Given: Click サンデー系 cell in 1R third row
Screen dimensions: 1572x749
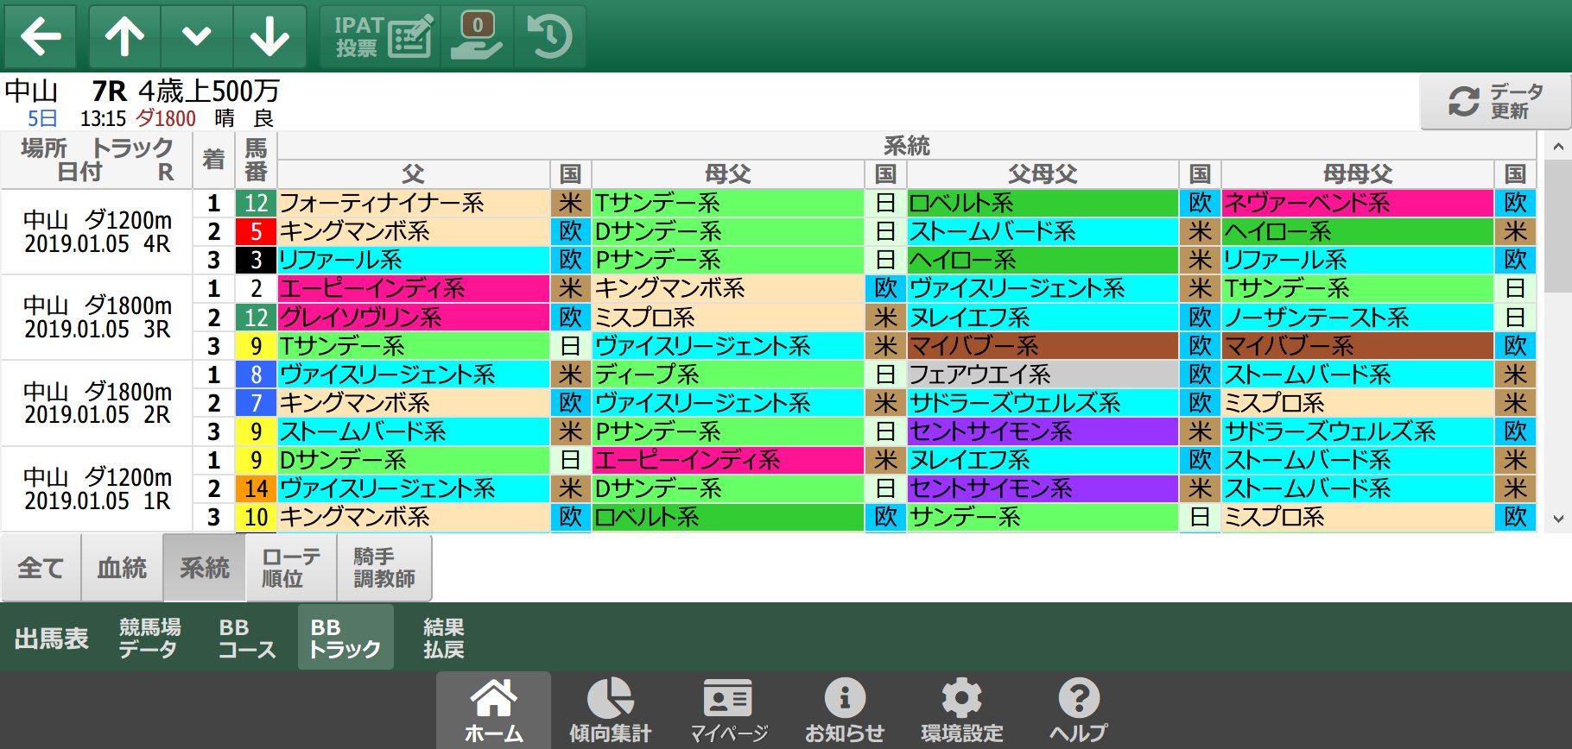Looking at the screenshot, I should pos(1043,518).
